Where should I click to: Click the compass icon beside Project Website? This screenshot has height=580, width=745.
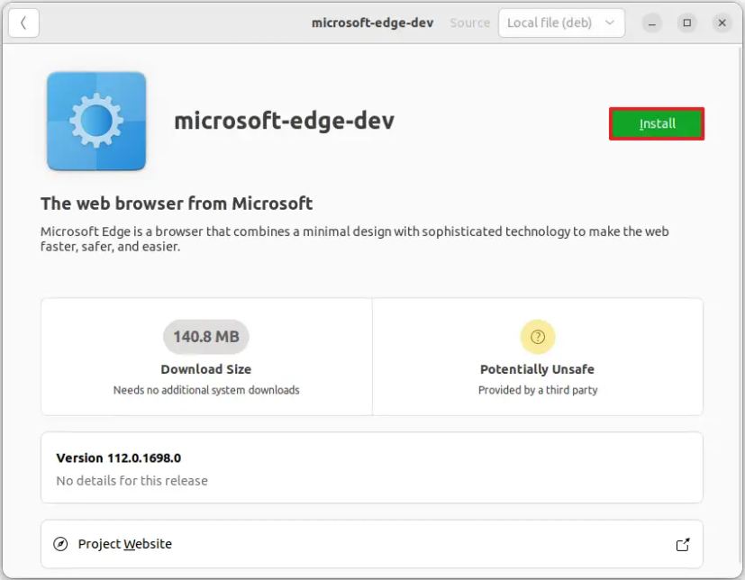60,544
